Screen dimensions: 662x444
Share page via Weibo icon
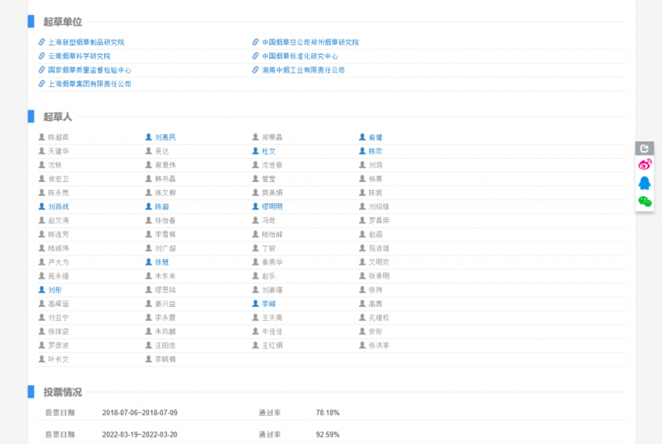(645, 165)
